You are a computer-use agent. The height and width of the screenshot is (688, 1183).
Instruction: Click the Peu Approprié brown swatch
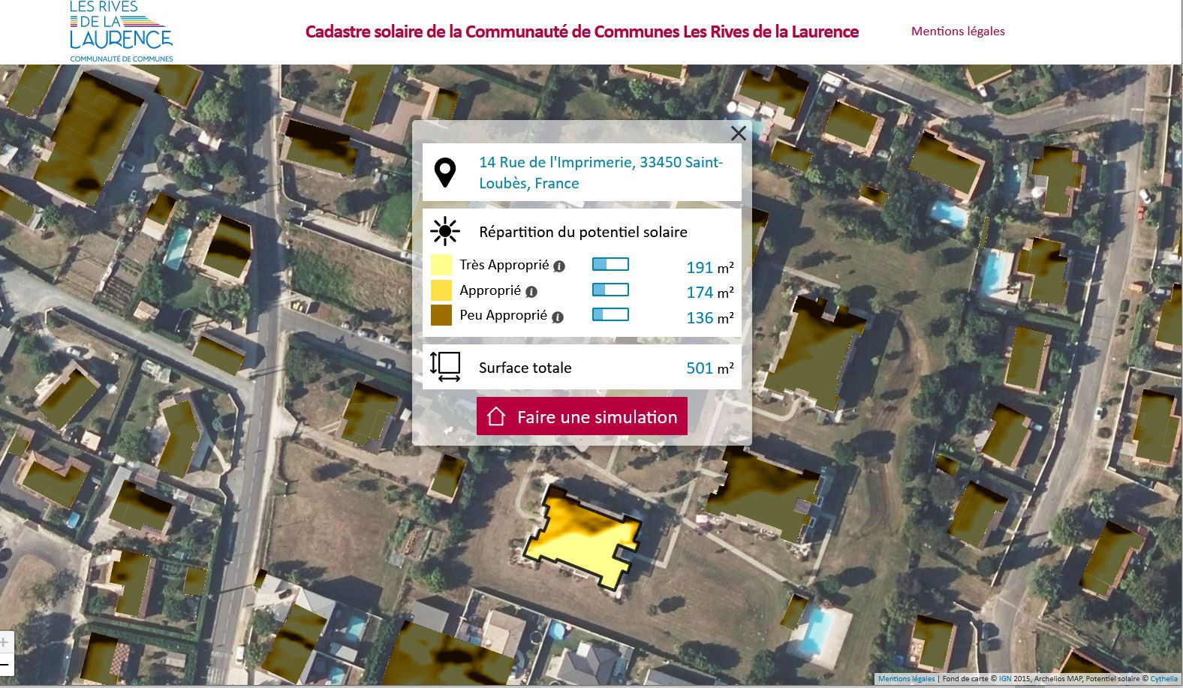(441, 315)
